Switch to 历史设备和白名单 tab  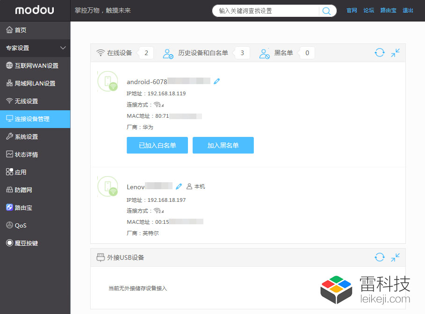(202, 53)
